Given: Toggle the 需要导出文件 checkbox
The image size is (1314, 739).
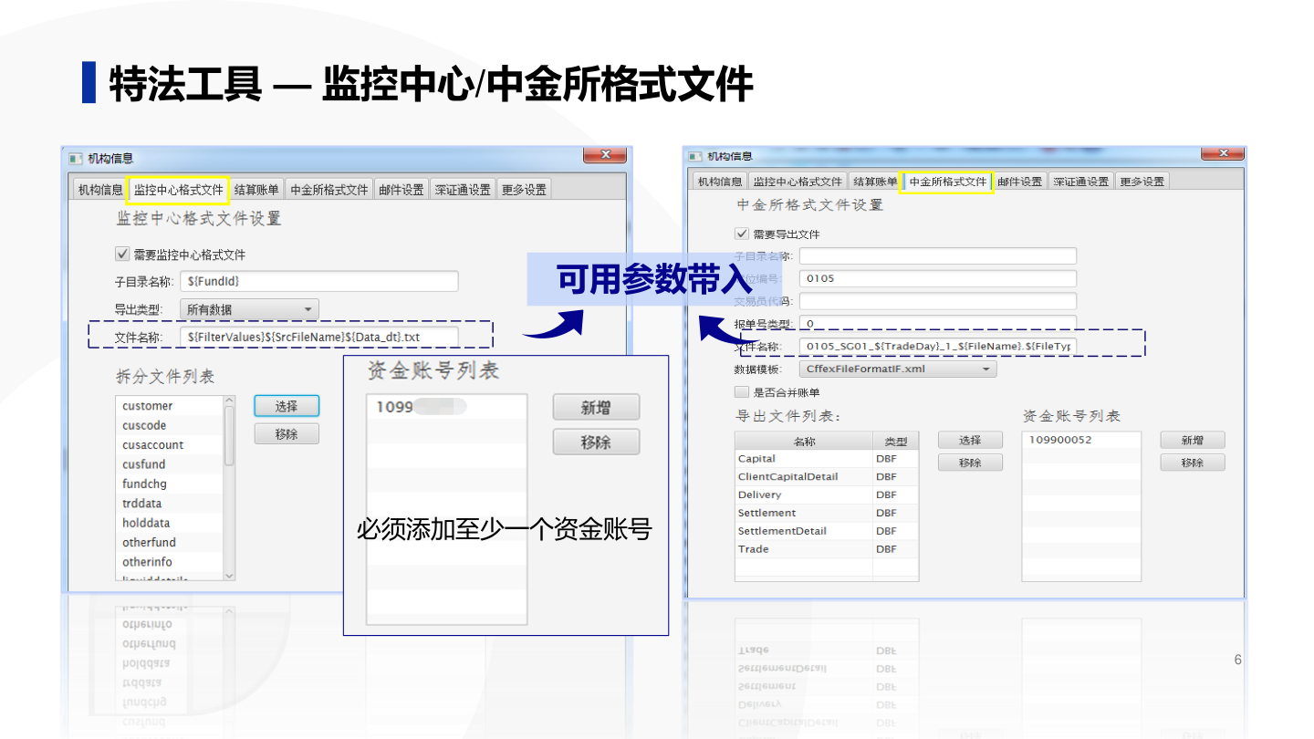Looking at the screenshot, I should 741,234.
